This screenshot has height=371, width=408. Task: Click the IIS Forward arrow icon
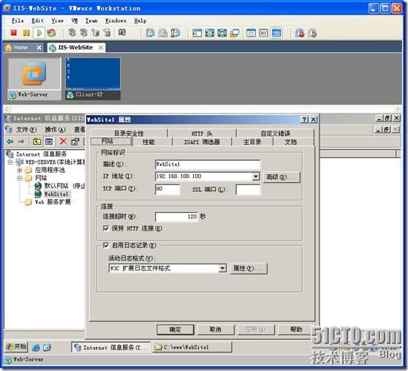(x=22, y=142)
